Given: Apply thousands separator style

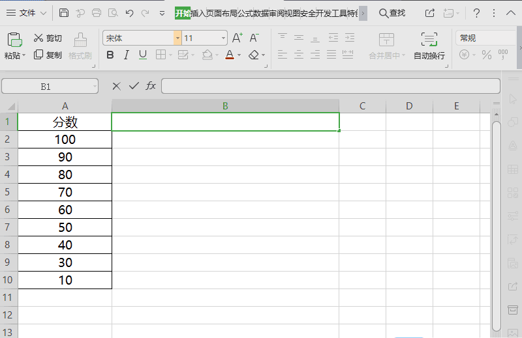Looking at the screenshot, I should (x=503, y=55).
